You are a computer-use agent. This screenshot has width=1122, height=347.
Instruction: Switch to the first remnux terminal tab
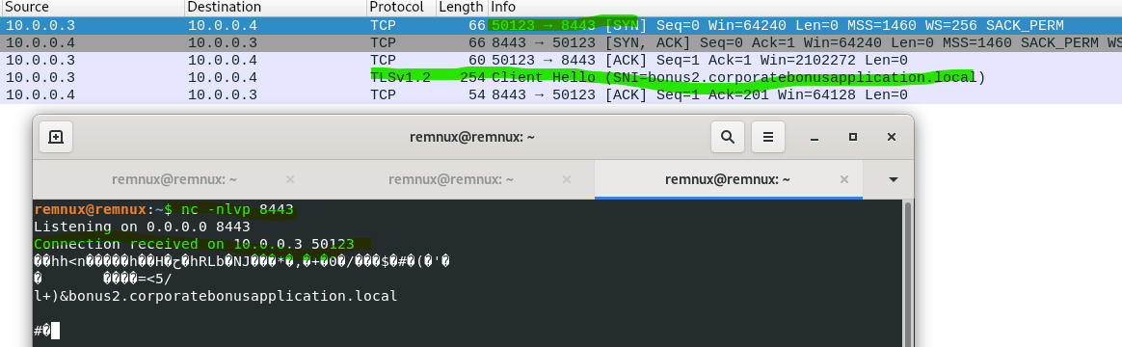point(174,179)
